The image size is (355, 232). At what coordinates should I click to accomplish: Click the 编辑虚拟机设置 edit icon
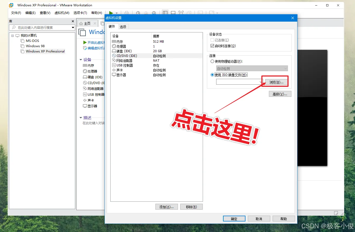coord(85,48)
